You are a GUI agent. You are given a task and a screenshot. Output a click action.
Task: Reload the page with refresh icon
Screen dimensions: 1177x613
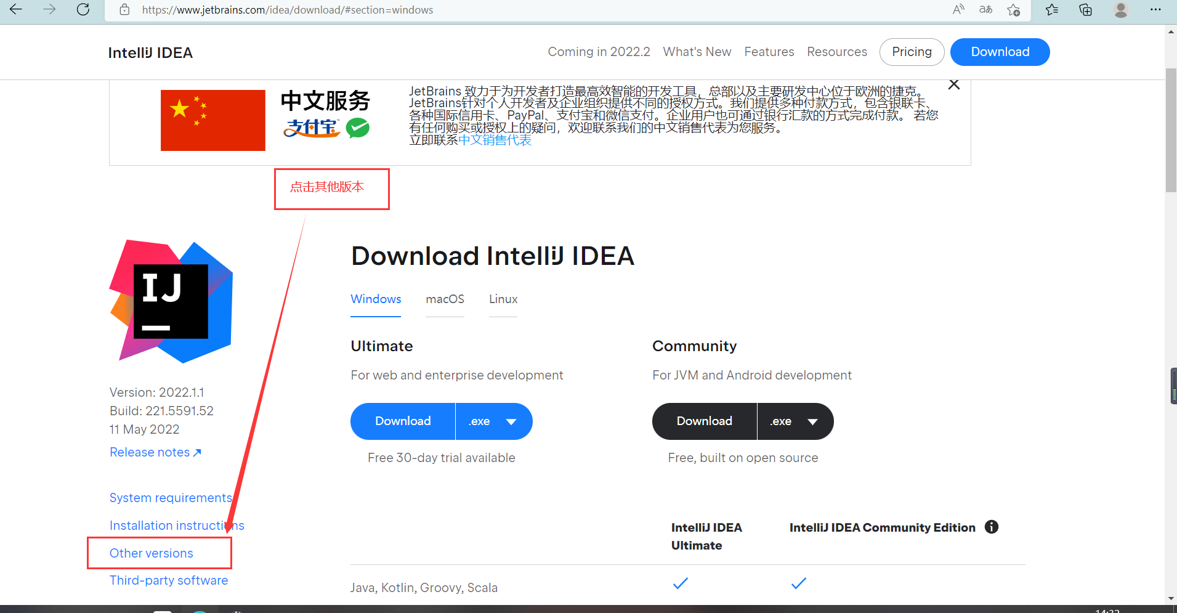(x=83, y=9)
